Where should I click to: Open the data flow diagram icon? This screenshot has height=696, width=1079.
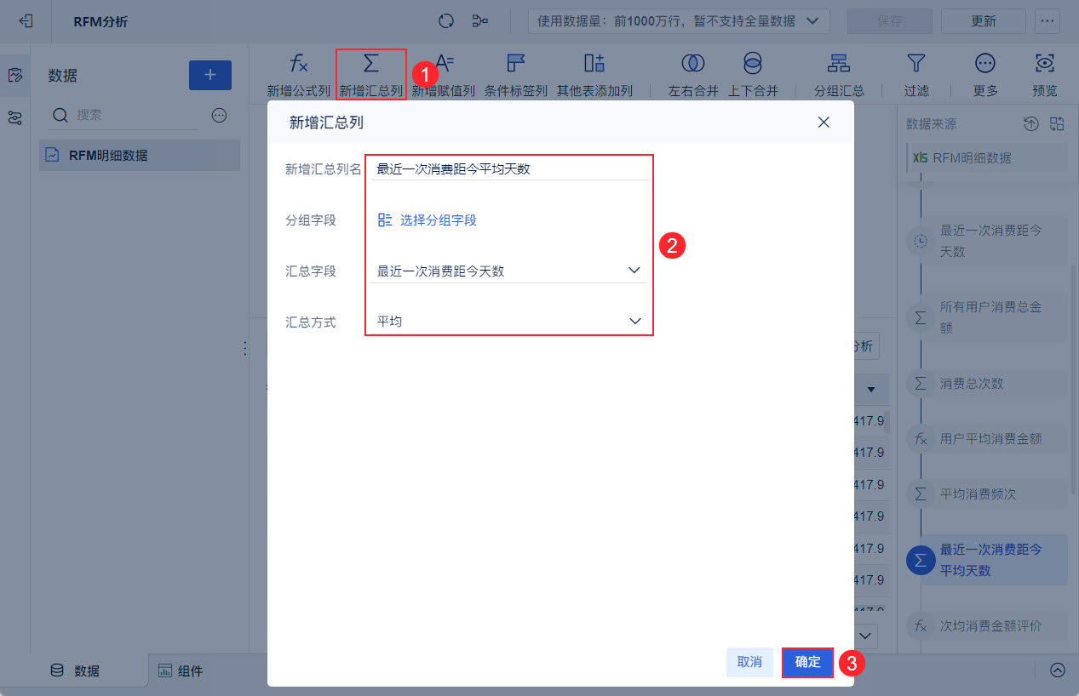[x=481, y=21]
